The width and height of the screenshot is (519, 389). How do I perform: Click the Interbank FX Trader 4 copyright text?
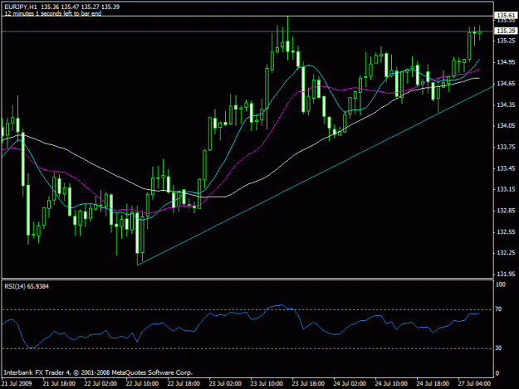point(98,372)
